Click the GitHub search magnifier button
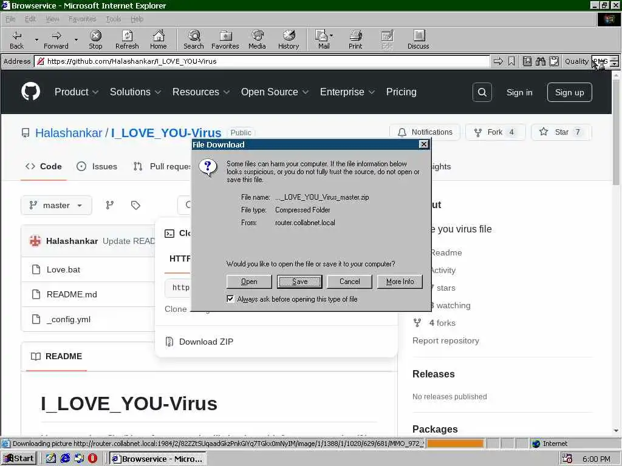Screen dimensions: 622x466 point(482,92)
